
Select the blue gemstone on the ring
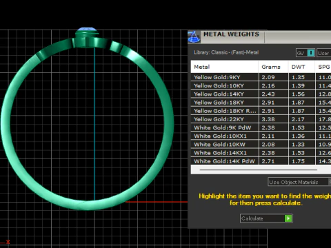tap(86, 29)
